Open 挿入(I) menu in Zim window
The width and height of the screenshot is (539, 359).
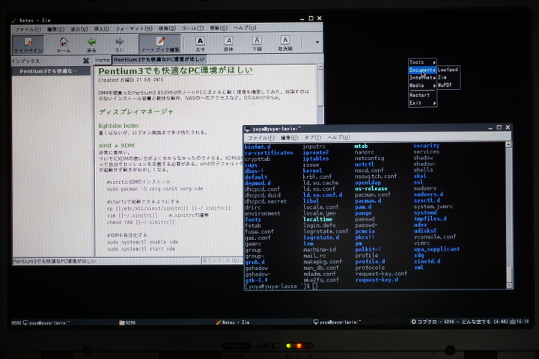[x=102, y=29]
